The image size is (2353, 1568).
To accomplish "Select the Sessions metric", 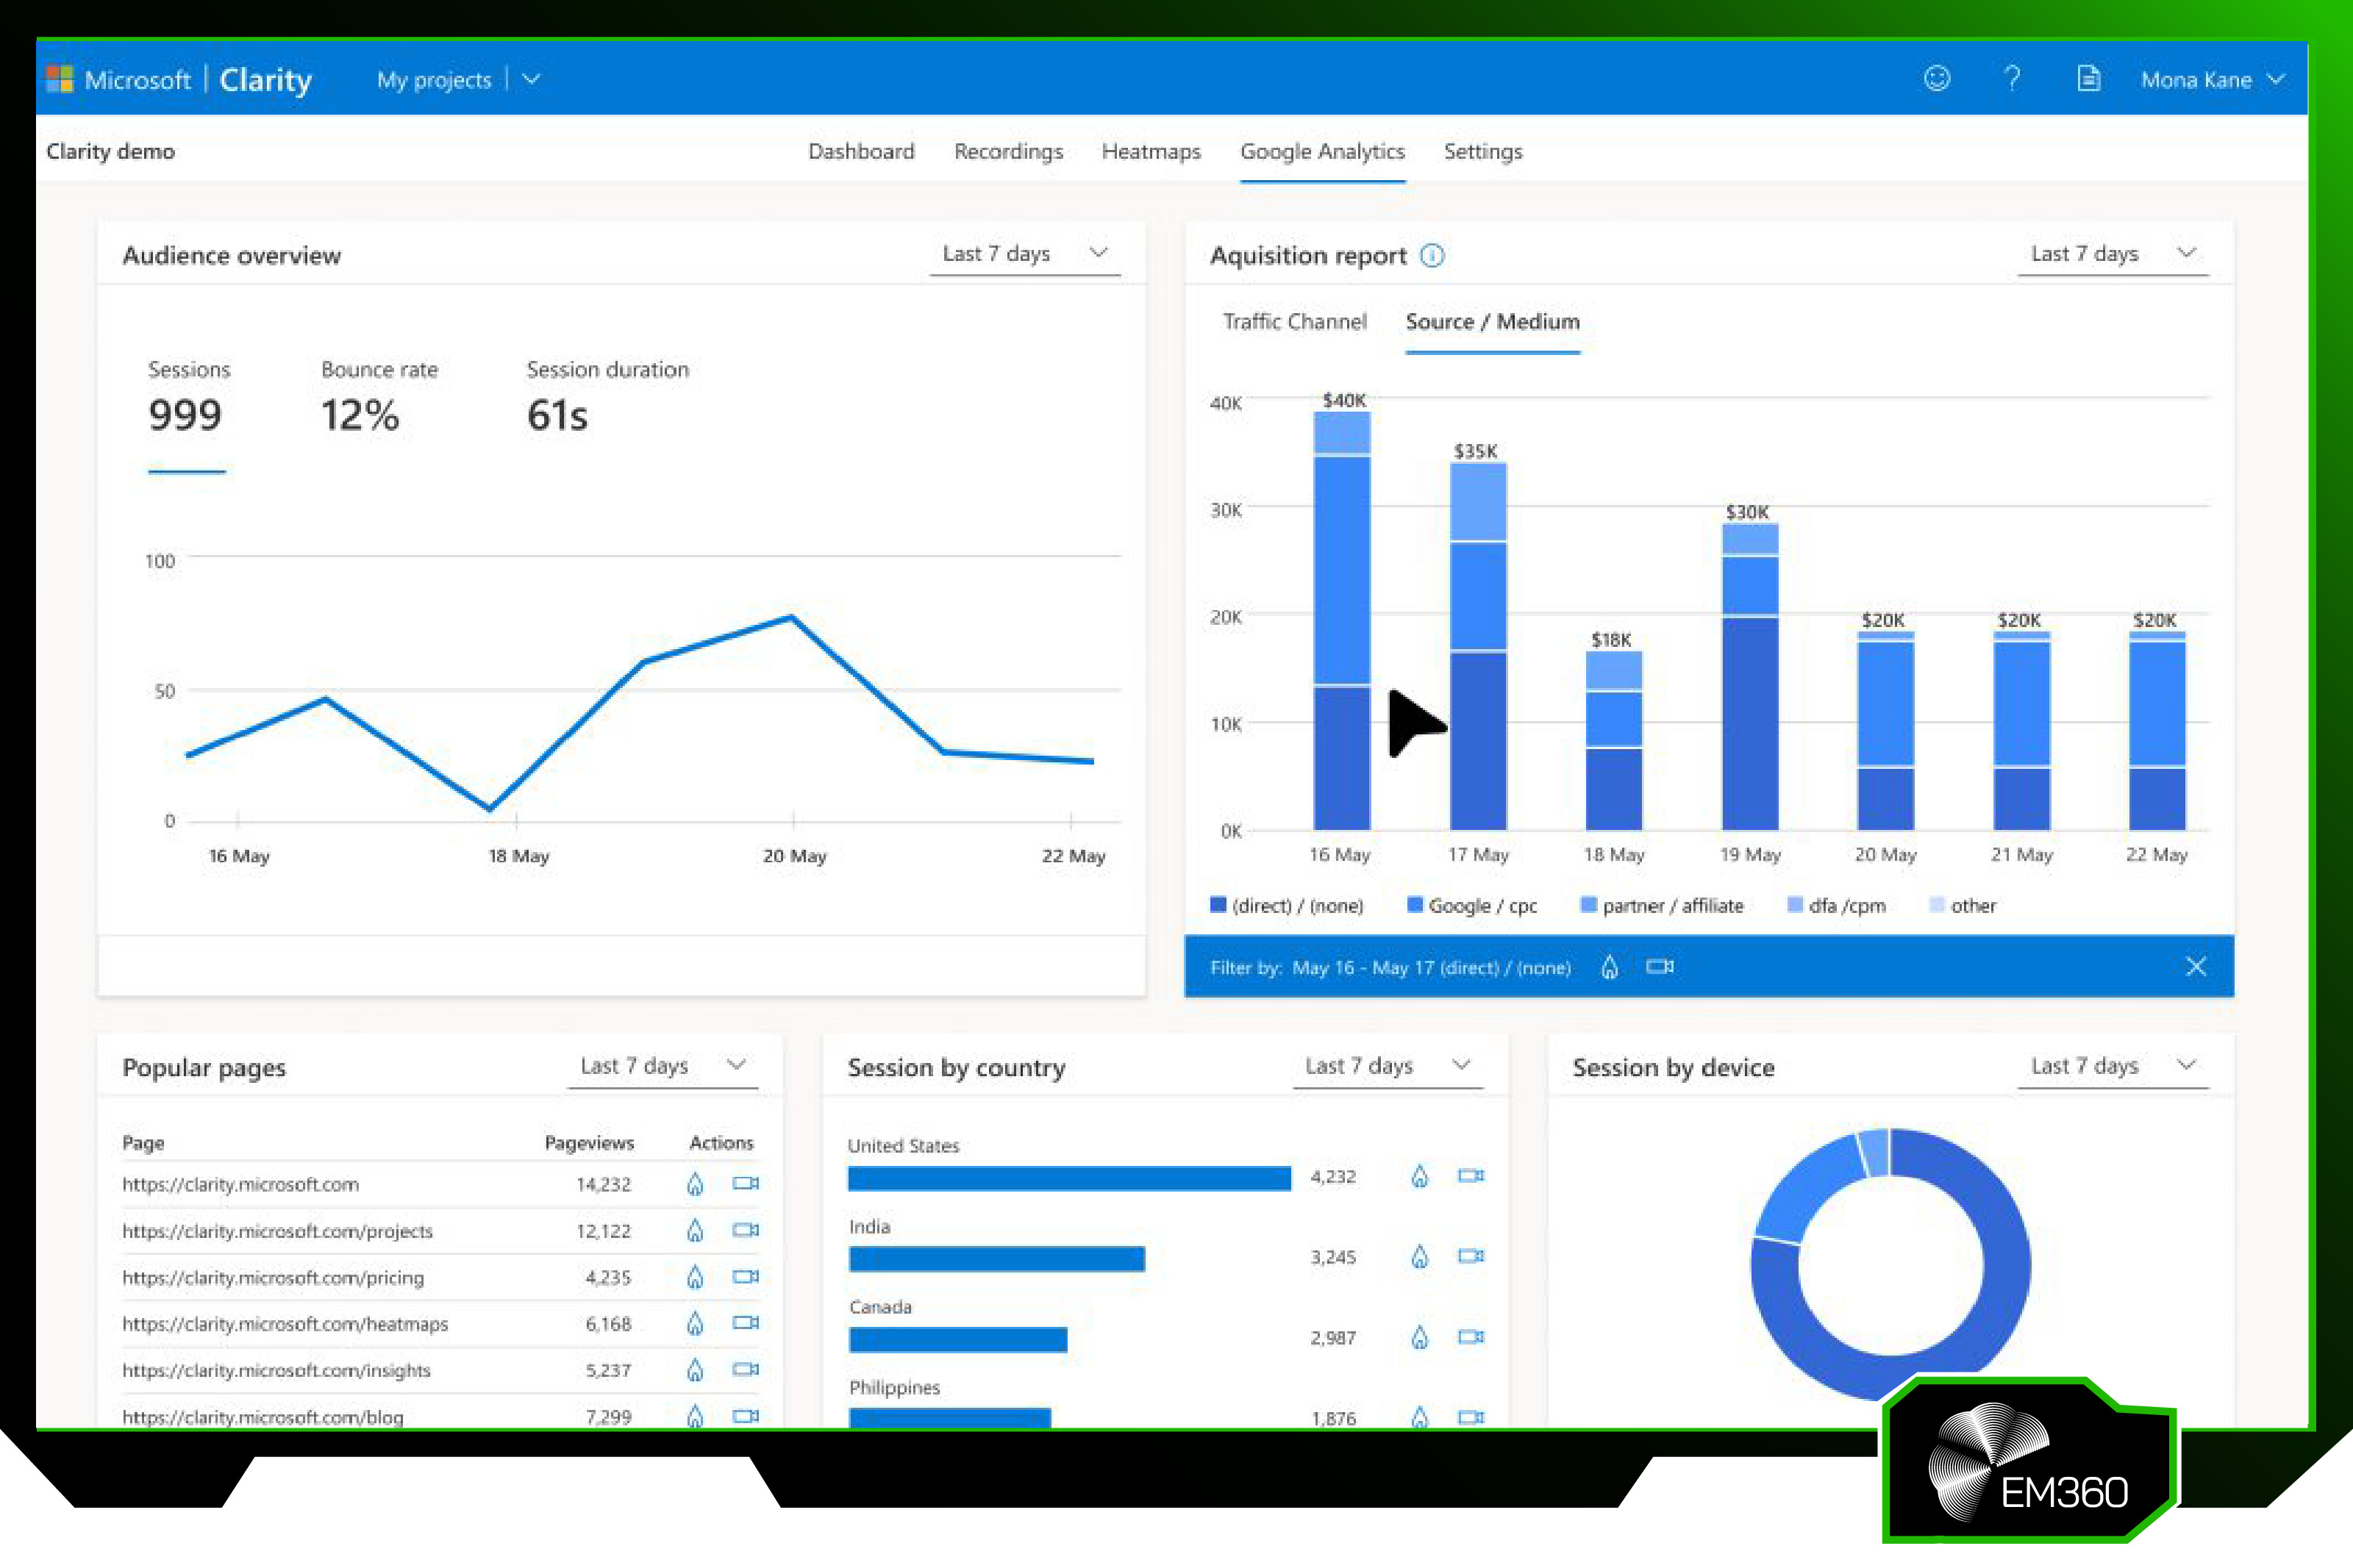I will coord(188,398).
